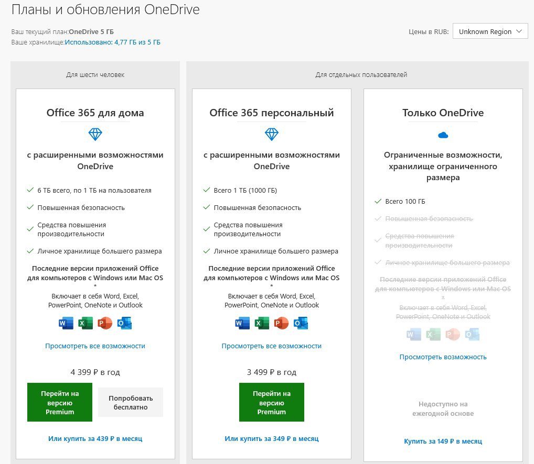Click the 'Попробовать бесплатно' button
The height and width of the screenshot is (464, 534).
(131, 403)
